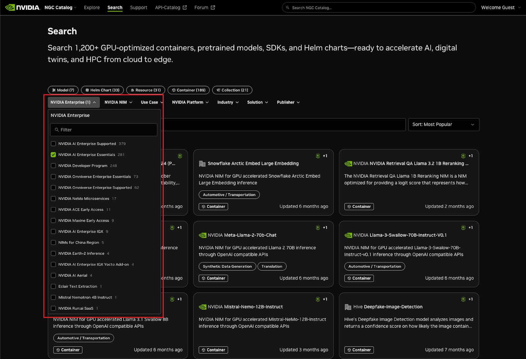This screenshot has width=526, height=359.
Task: Check NVIDIA ACE Early Access filter
Action: coord(53,210)
